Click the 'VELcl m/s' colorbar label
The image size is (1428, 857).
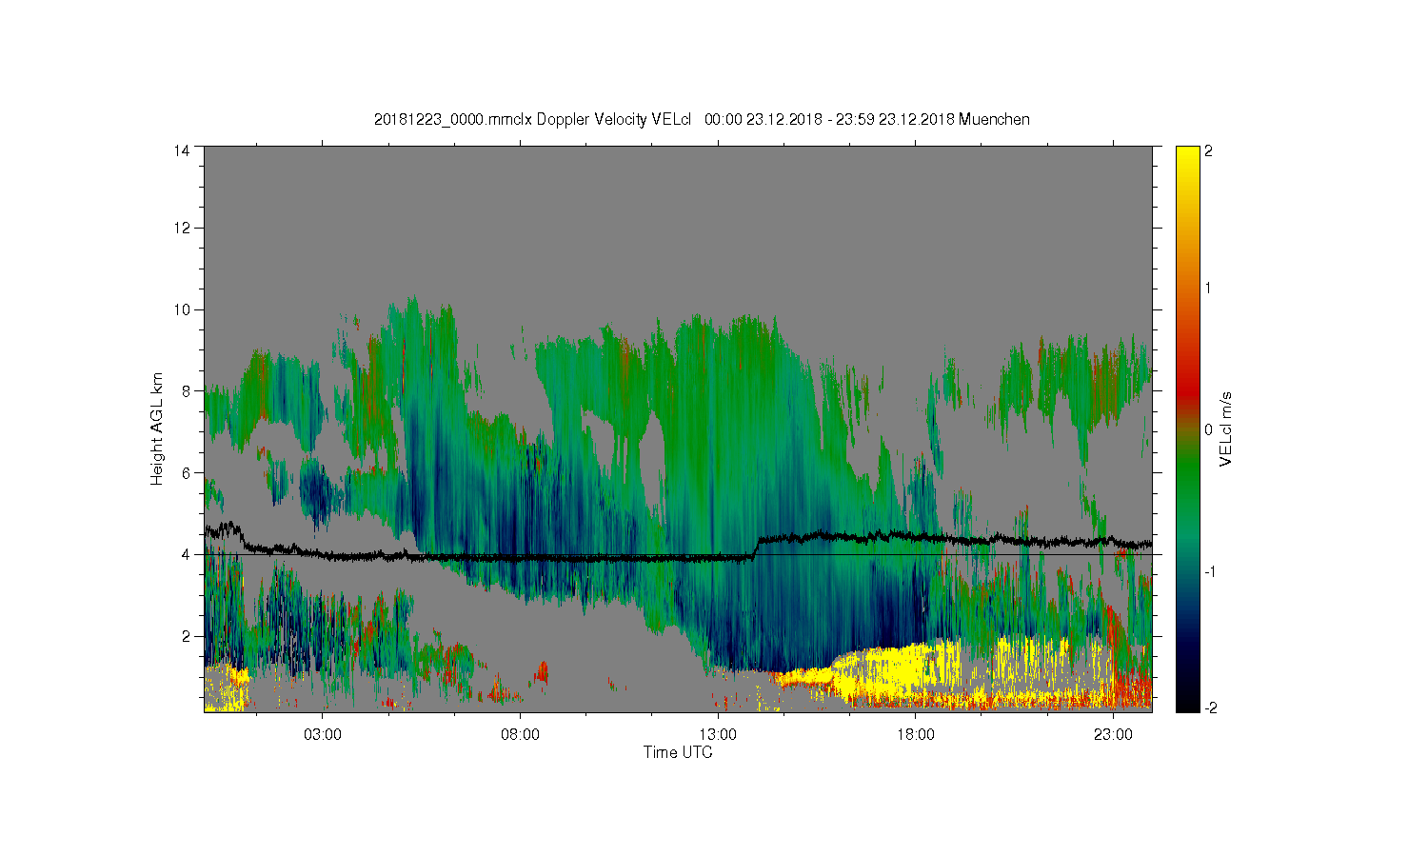1226,428
